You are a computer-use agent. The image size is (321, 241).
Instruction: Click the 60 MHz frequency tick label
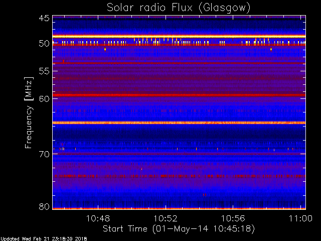tap(44, 99)
